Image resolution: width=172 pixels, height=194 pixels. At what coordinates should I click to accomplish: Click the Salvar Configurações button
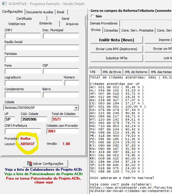(x=46, y=164)
